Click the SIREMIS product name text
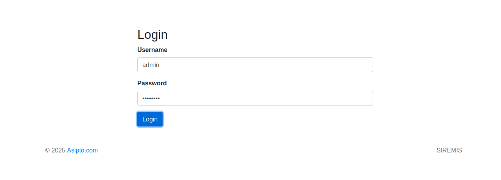Screen dimensions: 501x180 pos(449,150)
